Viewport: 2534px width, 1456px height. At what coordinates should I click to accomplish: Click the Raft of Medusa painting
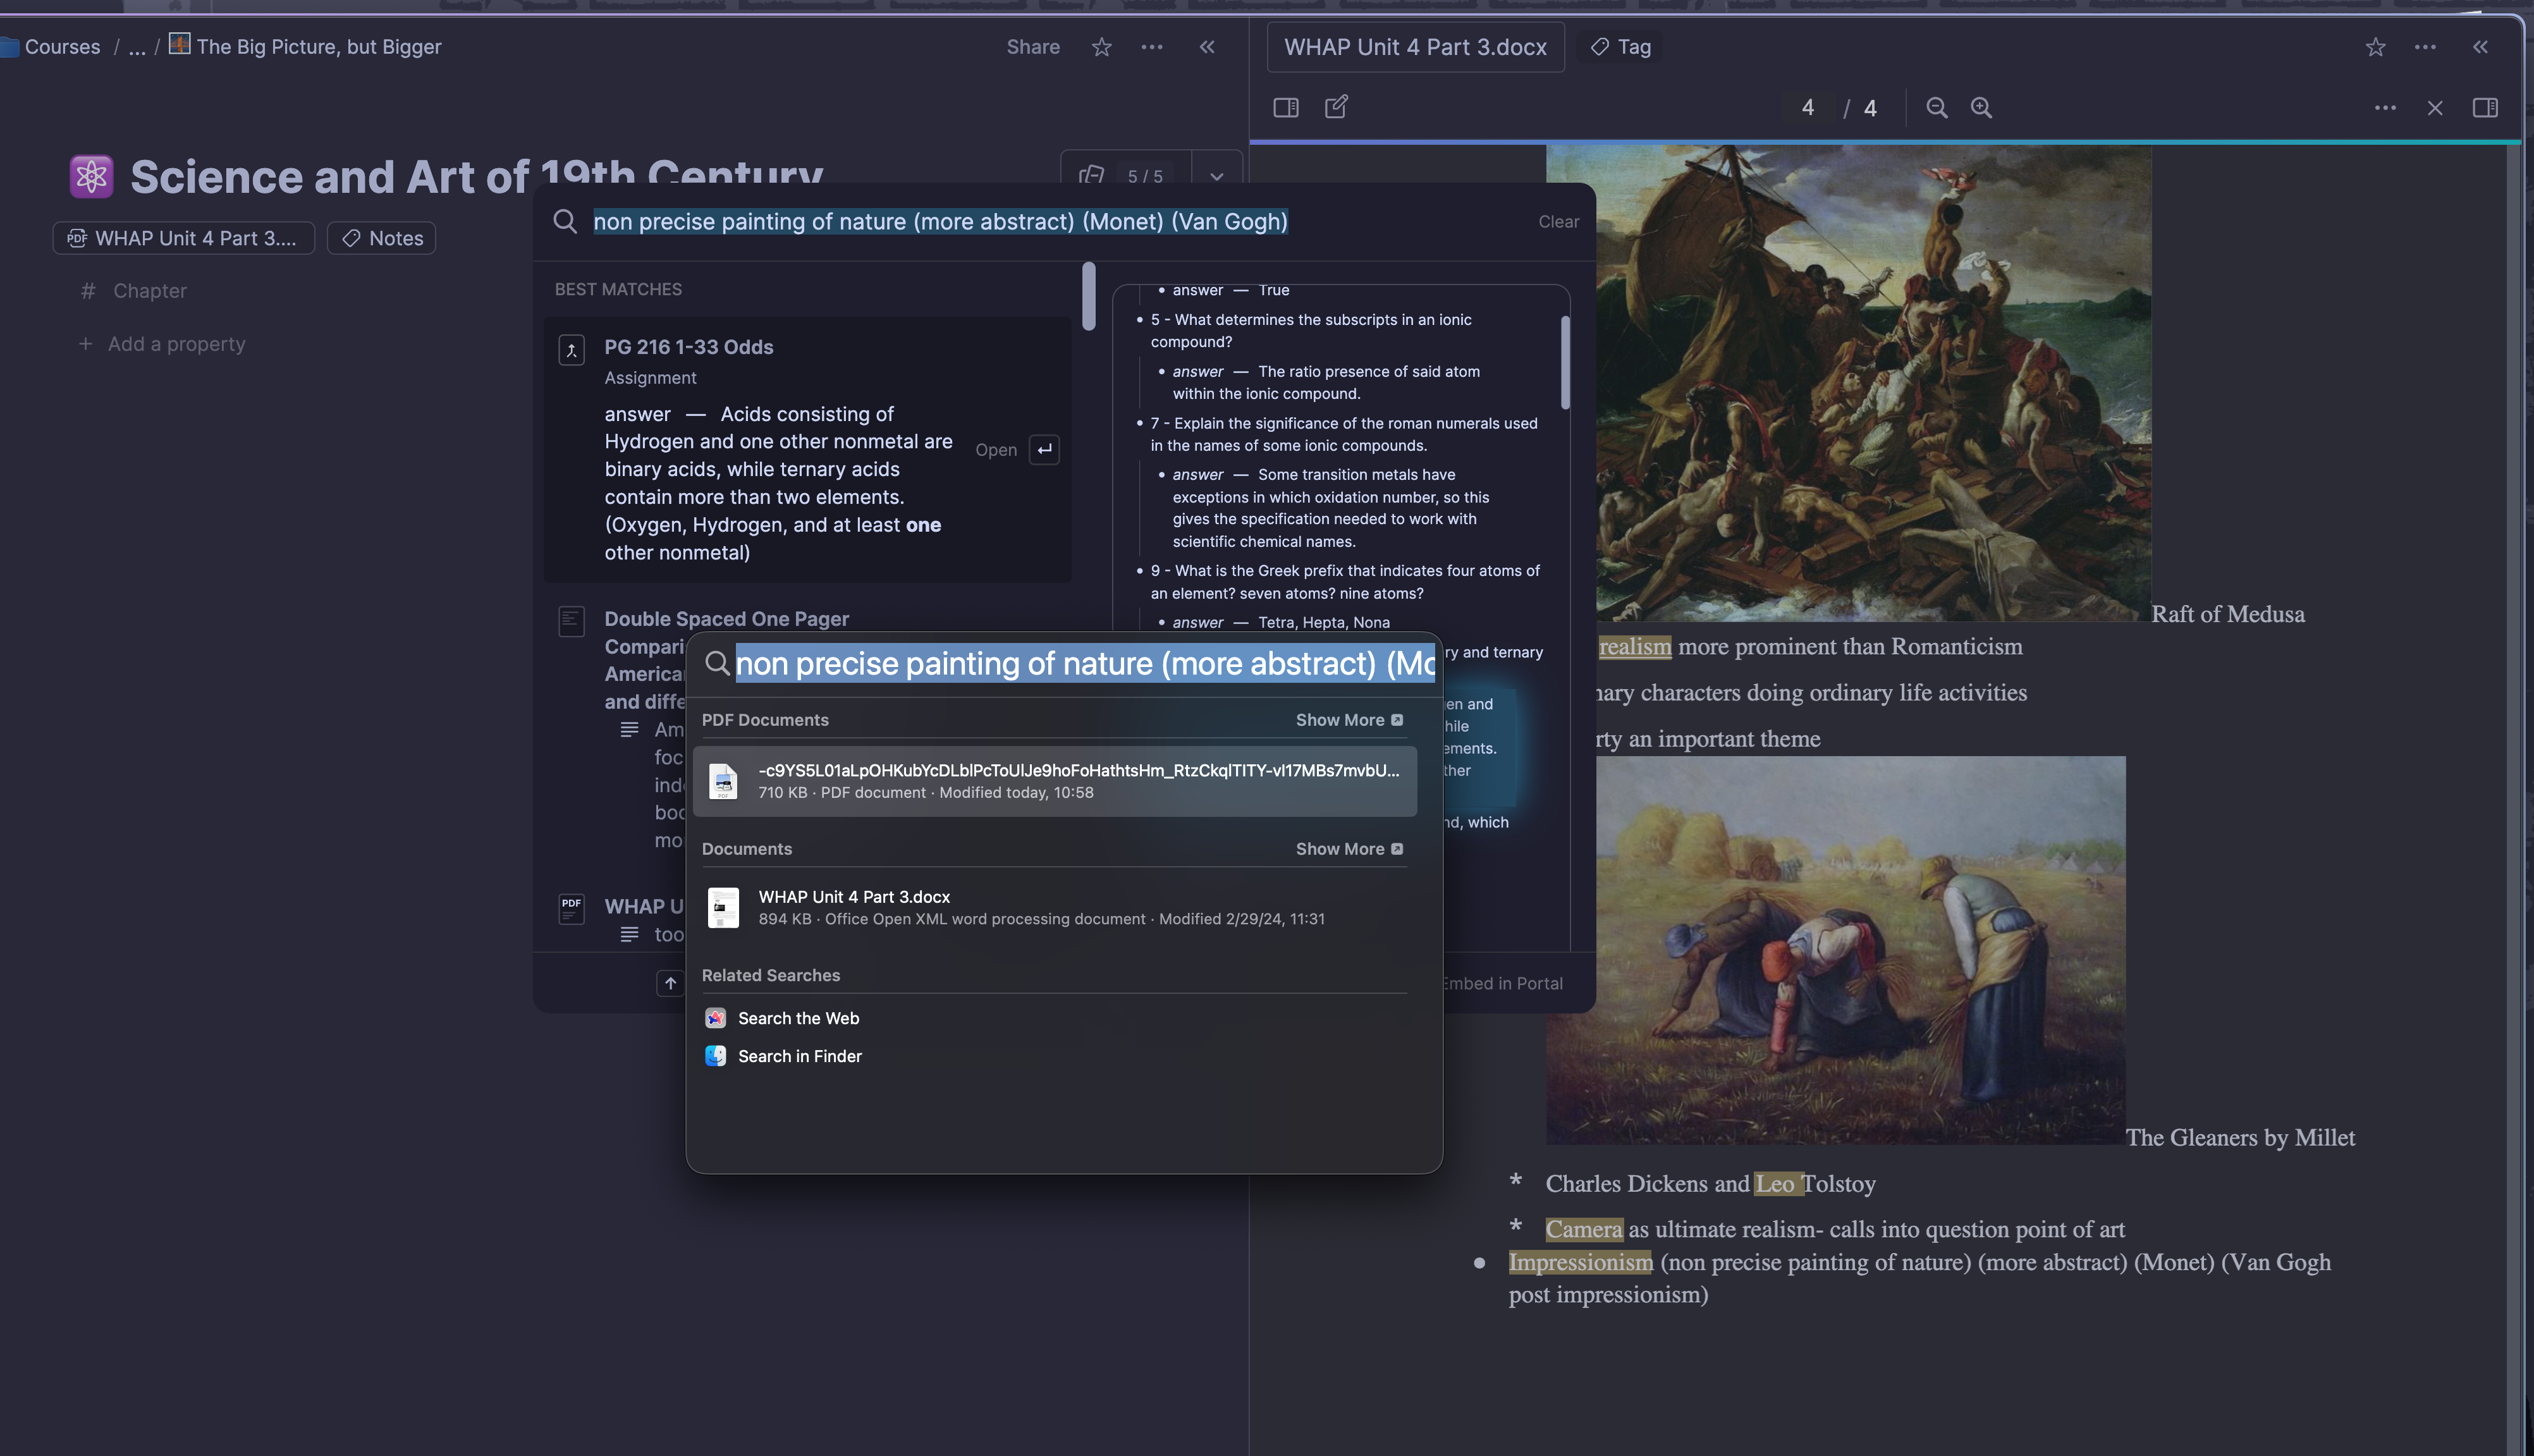(x=1873, y=383)
